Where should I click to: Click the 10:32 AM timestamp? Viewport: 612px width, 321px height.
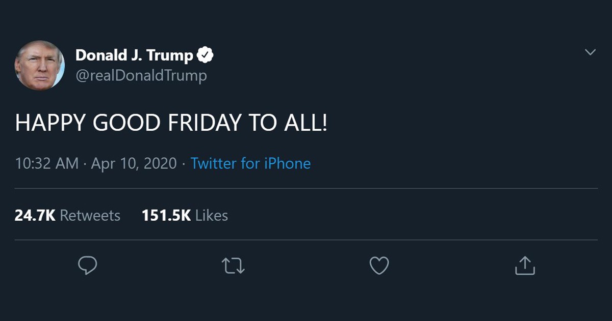(47, 164)
